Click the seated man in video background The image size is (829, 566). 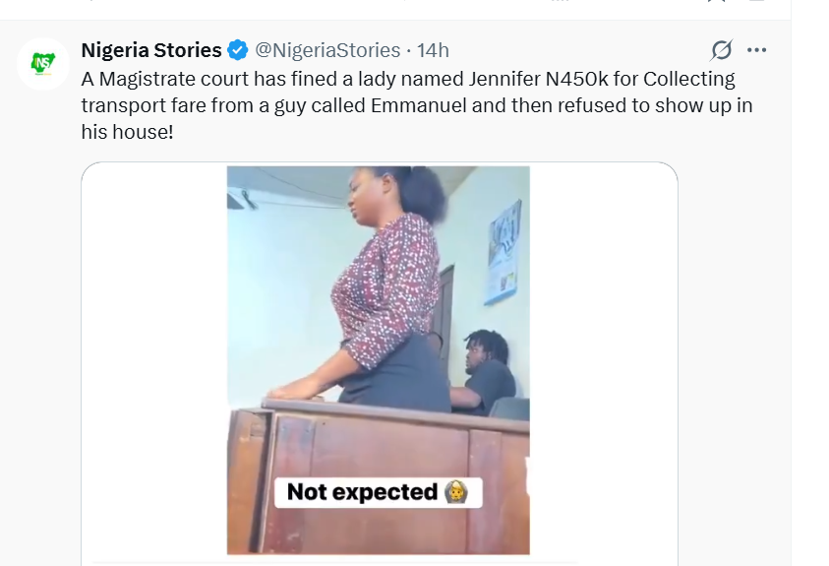[485, 374]
